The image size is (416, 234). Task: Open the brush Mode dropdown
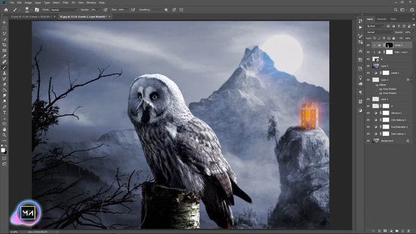(x=64, y=10)
